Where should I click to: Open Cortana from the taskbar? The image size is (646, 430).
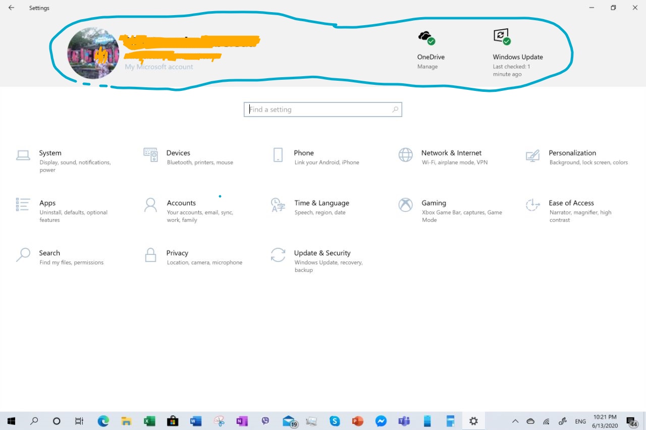57,421
